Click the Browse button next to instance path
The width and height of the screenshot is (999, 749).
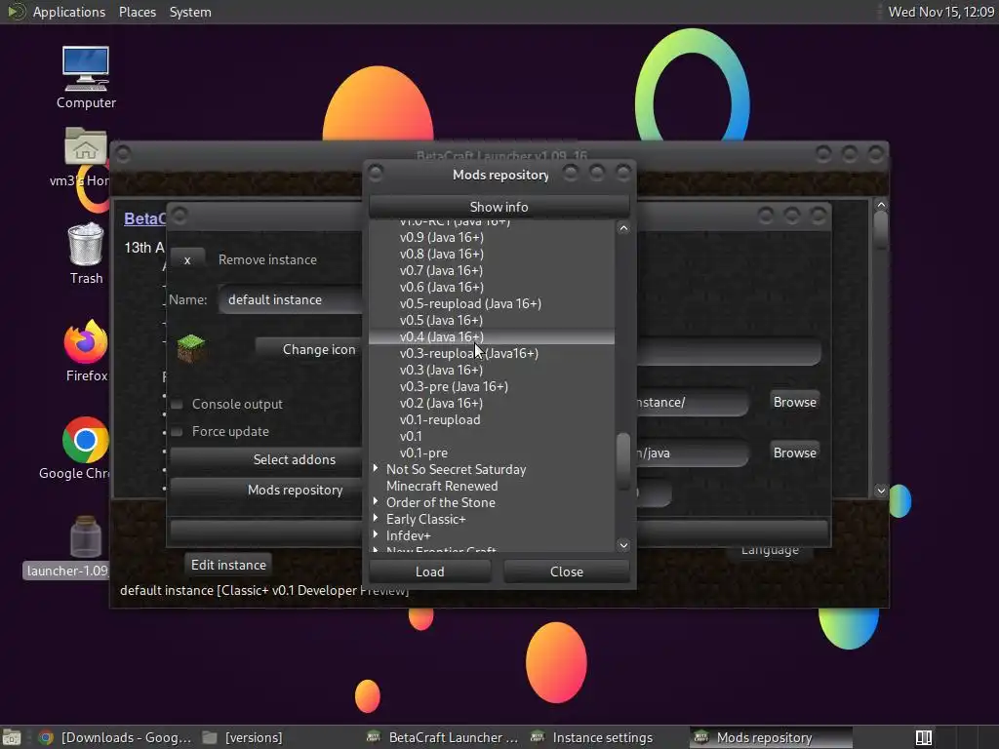pos(794,402)
